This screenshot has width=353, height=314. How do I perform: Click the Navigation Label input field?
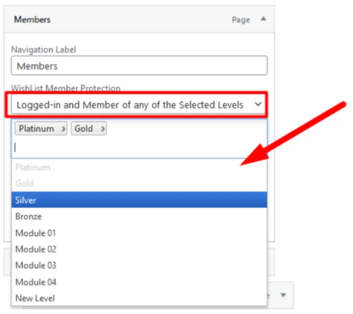[139, 66]
